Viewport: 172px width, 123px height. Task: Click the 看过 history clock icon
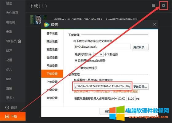pyautogui.click(x=7, y=108)
